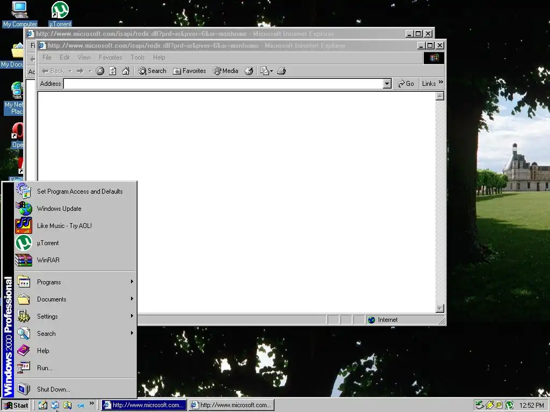Screen dimensions: 550x412
Task: Click the Internet zone globe in the status bar
Action: coord(372,320)
